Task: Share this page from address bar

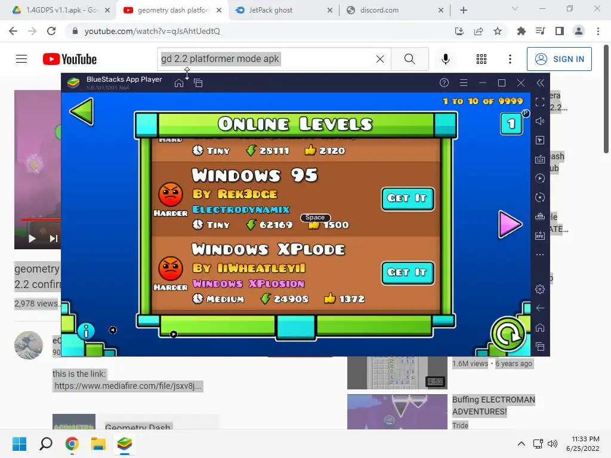Action: pyautogui.click(x=479, y=31)
